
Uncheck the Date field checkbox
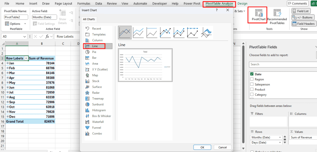(x=252, y=74)
